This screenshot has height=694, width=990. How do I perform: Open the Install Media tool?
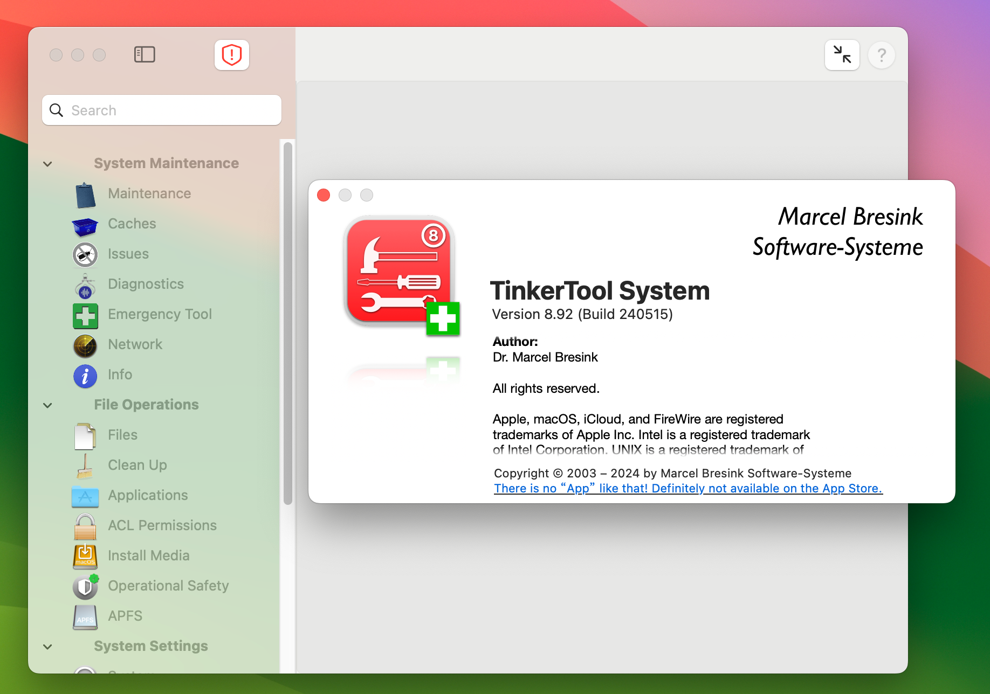point(149,556)
